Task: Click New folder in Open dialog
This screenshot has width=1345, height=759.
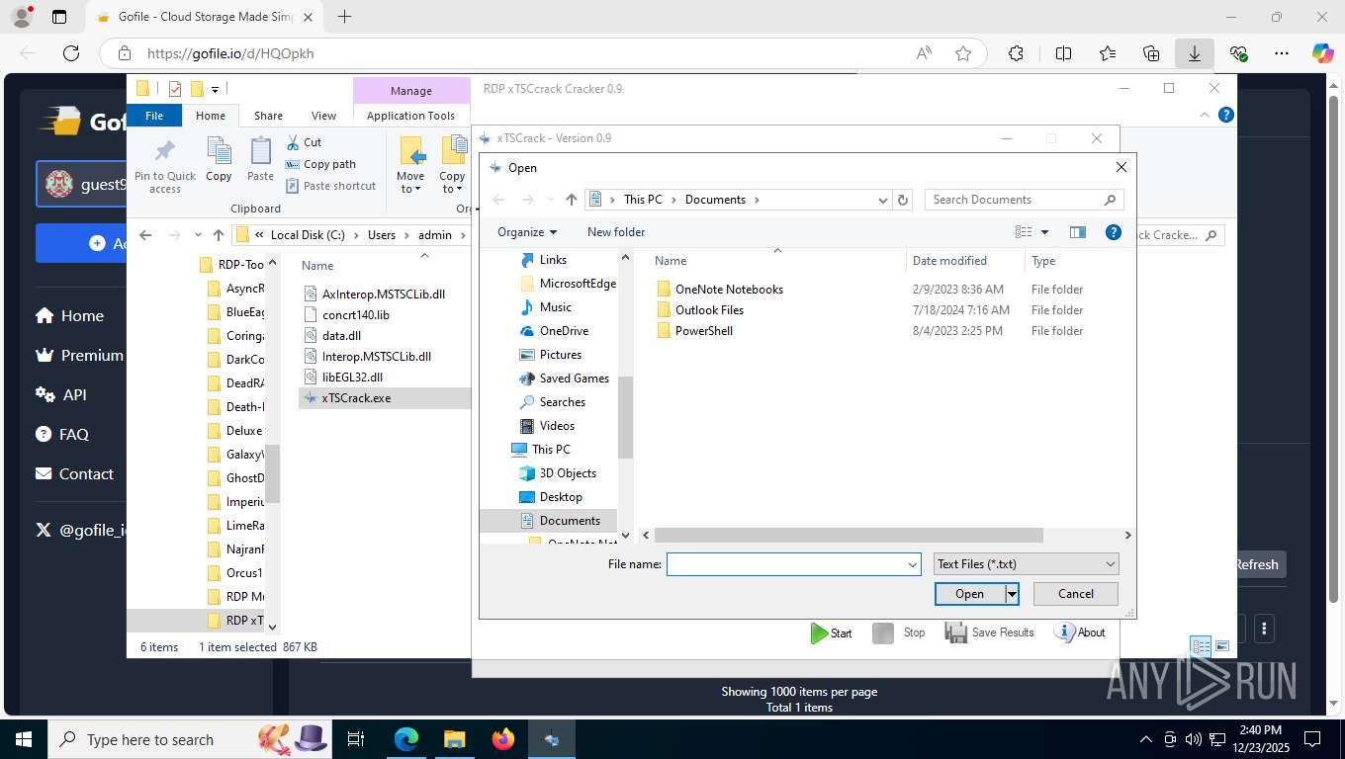Action: 616,232
